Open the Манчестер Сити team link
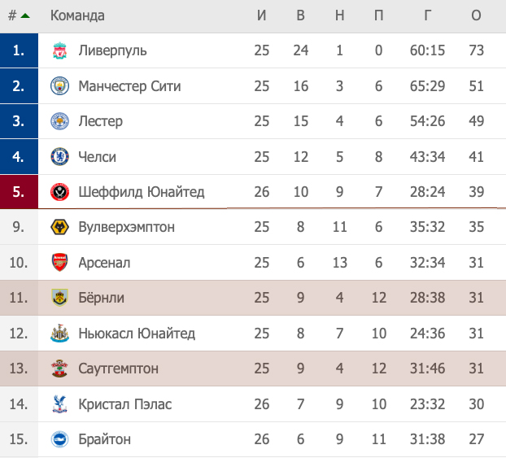506x458 pixels. pyautogui.click(x=129, y=86)
